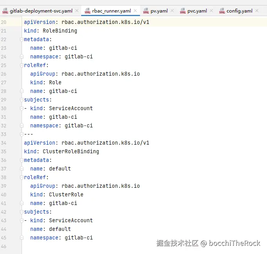The image size is (267, 254).
Task: Click the YML file icon of config.yaml
Action: [222, 11]
